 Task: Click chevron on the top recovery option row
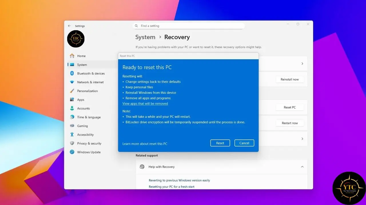click(302, 63)
